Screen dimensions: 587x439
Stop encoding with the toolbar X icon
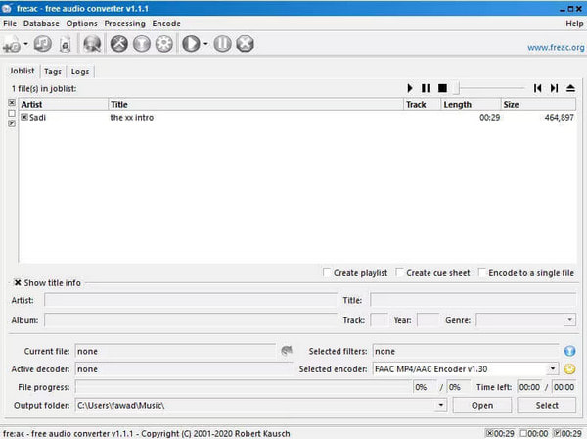[246, 44]
